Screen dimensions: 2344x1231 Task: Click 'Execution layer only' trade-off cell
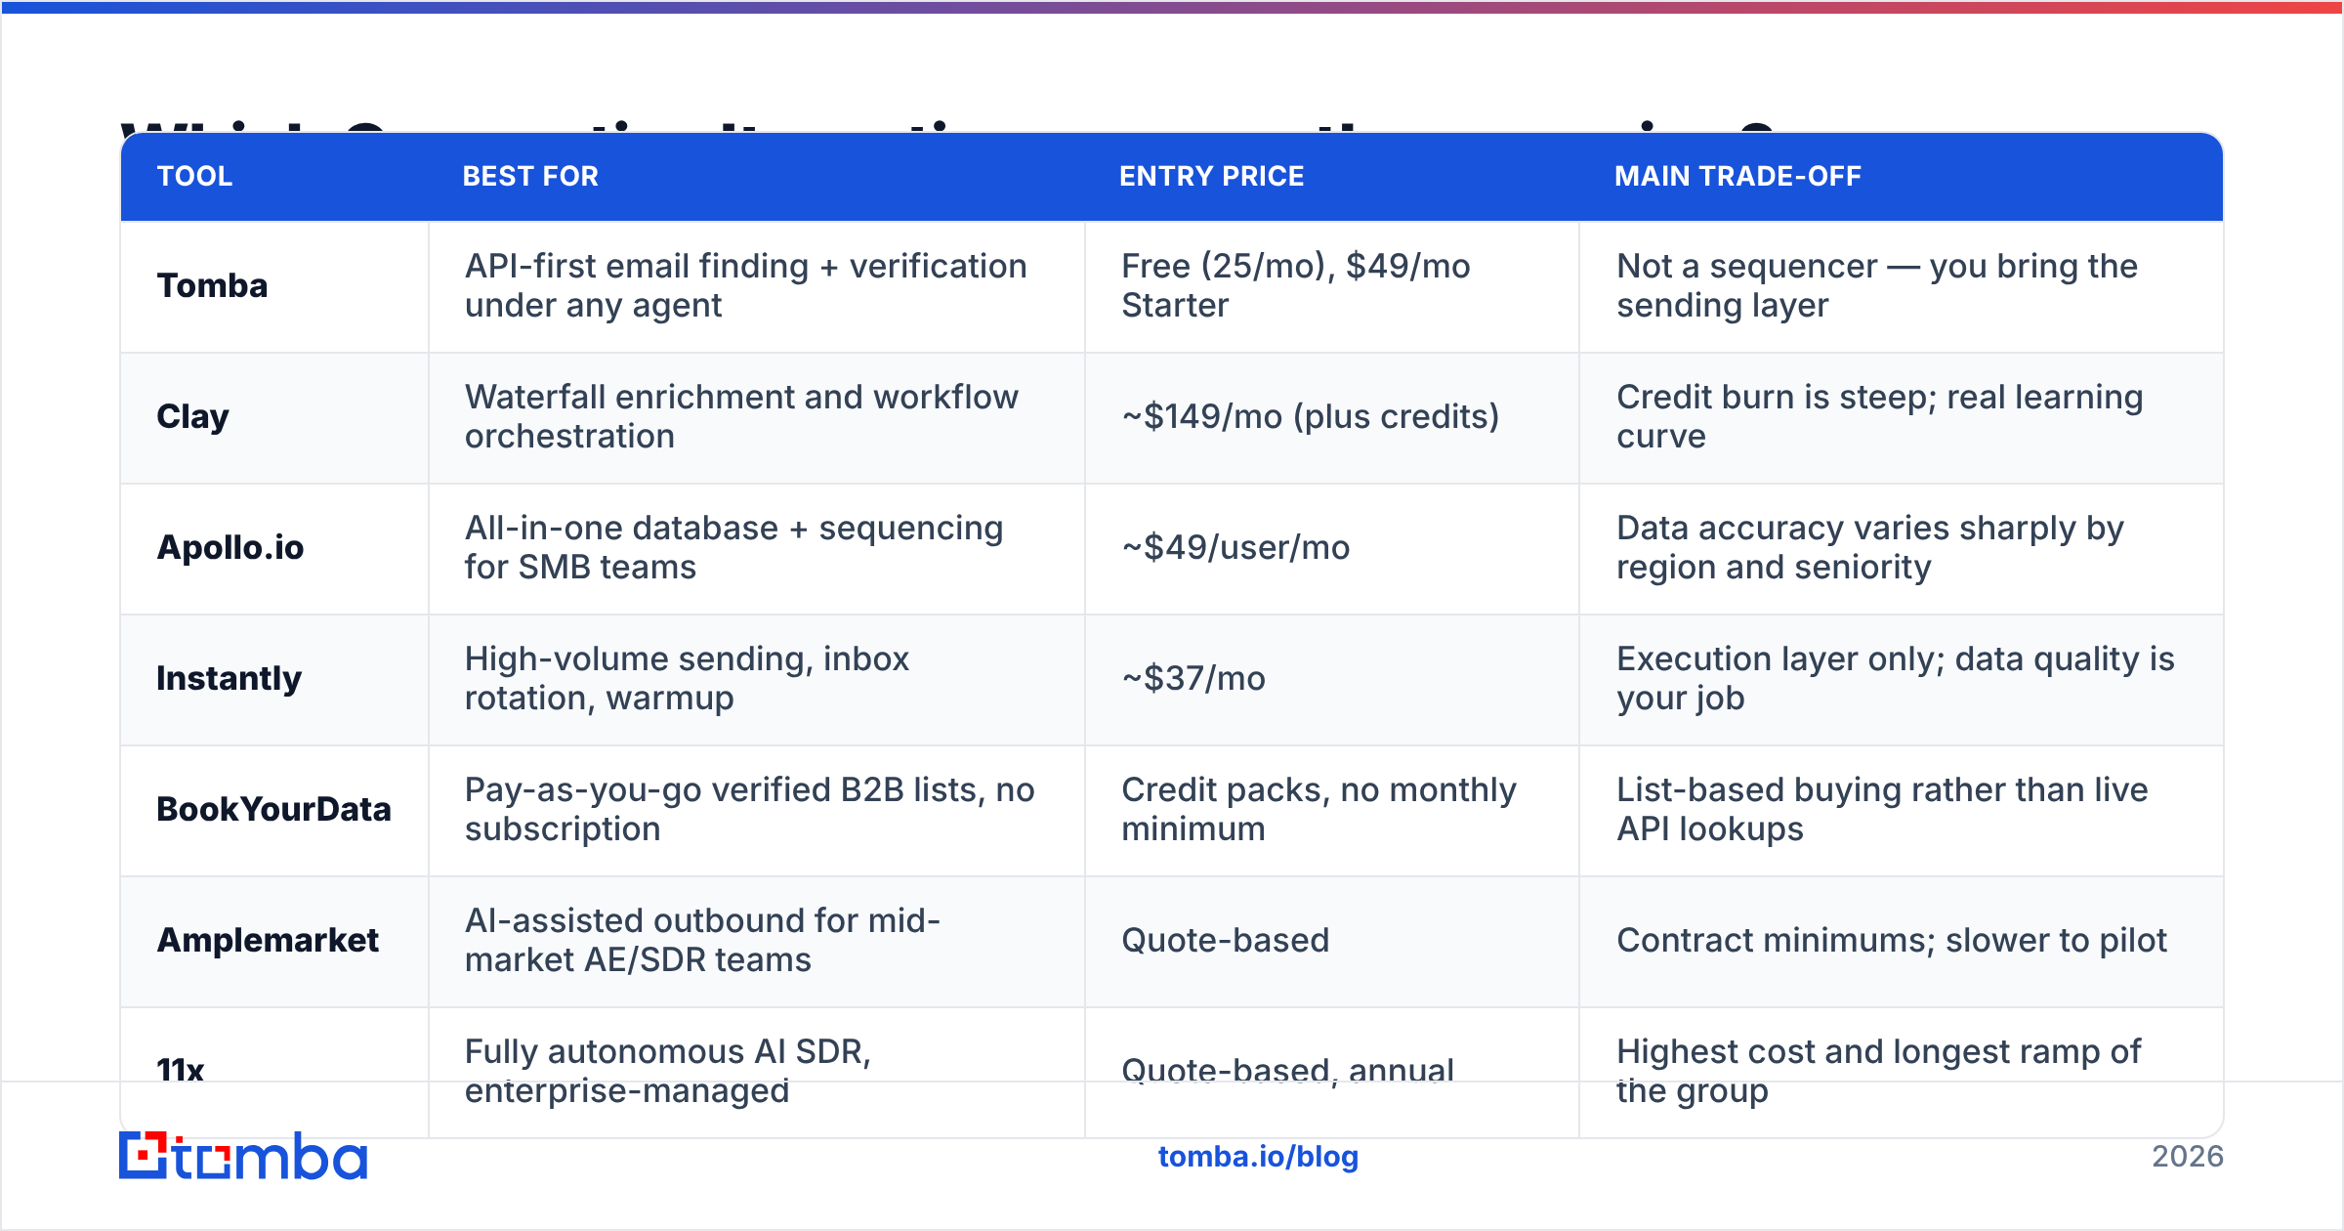coord(1902,679)
